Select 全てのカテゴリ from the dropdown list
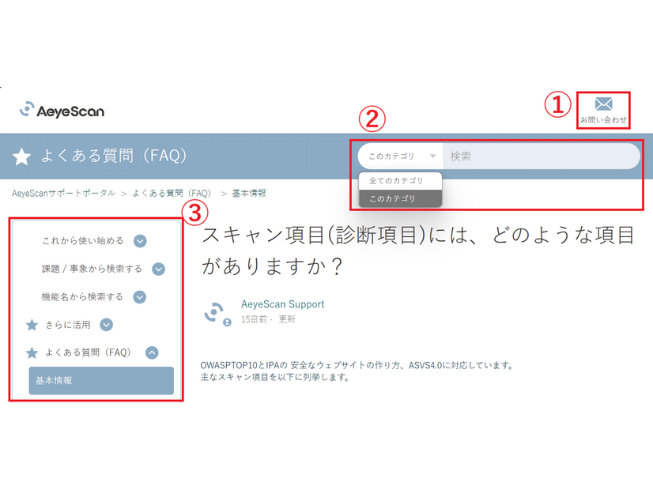 pyautogui.click(x=396, y=181)
